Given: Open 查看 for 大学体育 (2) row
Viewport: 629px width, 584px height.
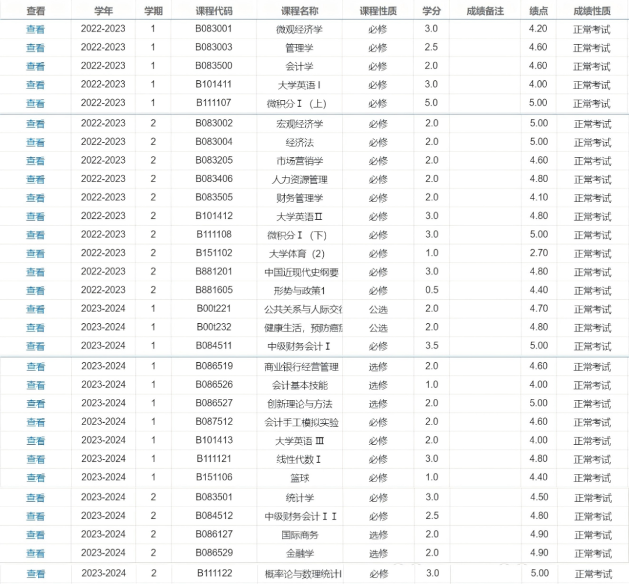Looking at the screenshot, I should tap(36, 253).
